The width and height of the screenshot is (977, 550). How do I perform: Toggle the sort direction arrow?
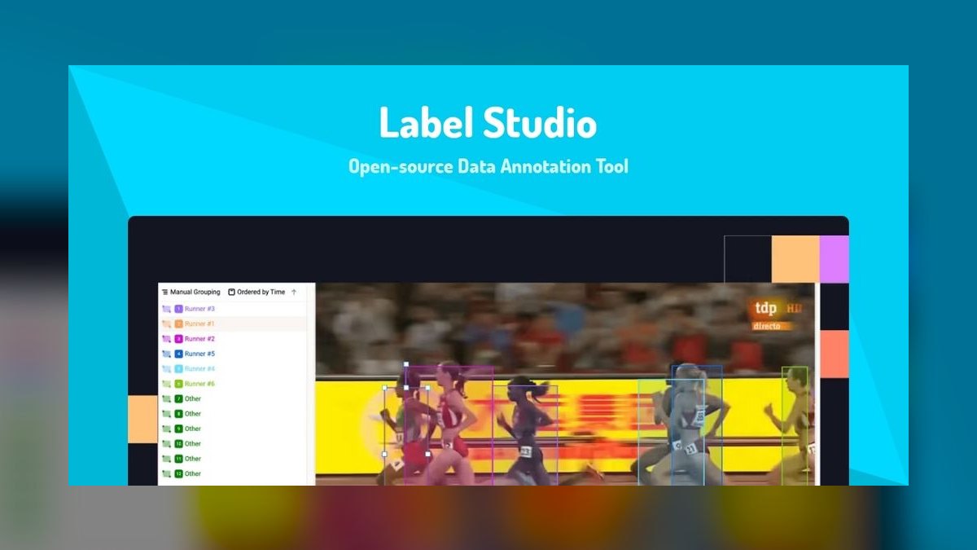pyautogui.click(x=294, y=292)
